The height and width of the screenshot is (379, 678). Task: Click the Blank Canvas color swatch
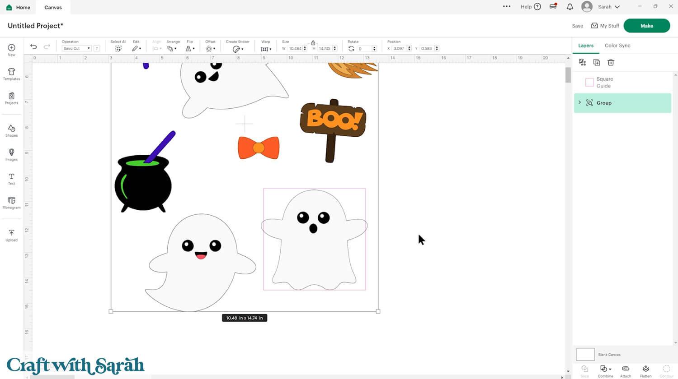pyautogui.click(x=585, y=354)
